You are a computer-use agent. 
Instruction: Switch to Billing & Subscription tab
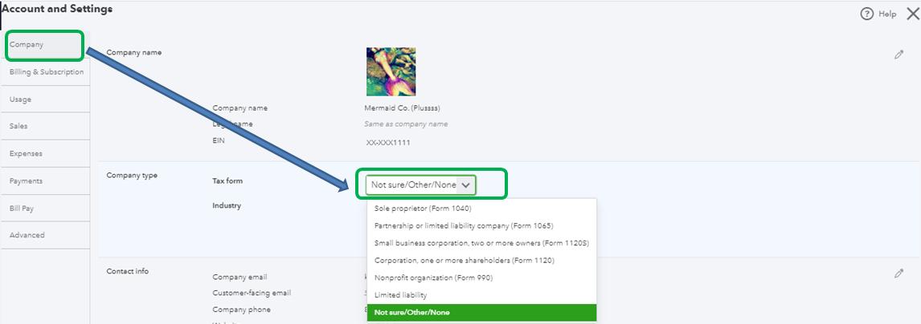[x=46, y=72]
